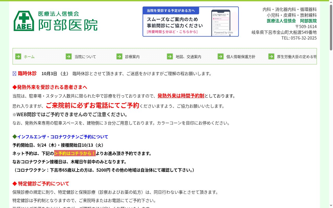Click the Ubie pre-visit questionnaire banner
Viewport: 333px width, 208px height.
coord(191,22)
